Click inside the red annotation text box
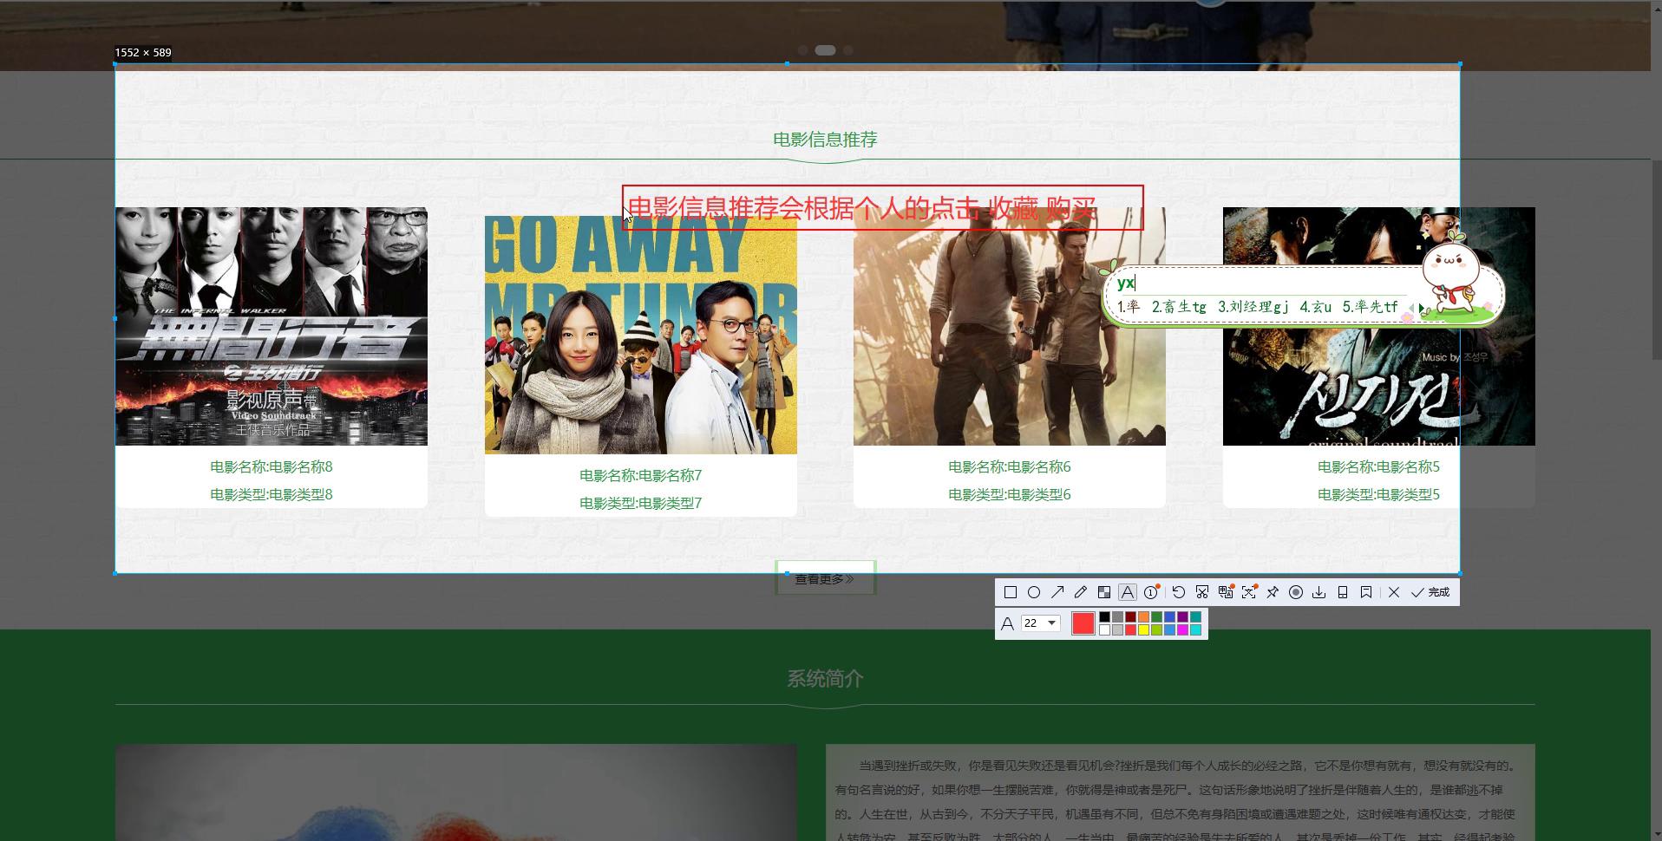Viewport: 1662px width, 841px height. tap(883, 208)
